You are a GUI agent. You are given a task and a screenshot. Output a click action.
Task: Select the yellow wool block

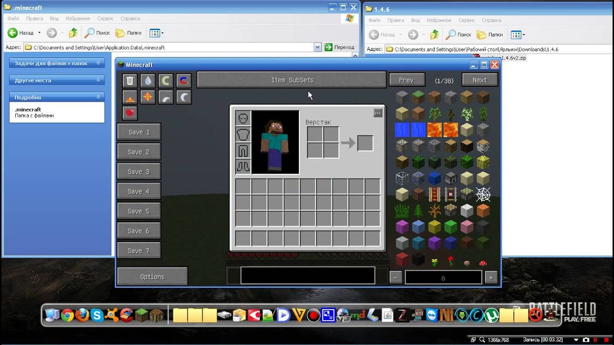(x=435, y=227)
